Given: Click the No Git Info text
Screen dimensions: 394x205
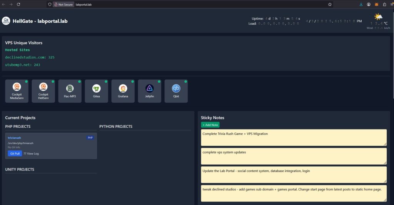Looking at the screenshot, I should (14, 147).
